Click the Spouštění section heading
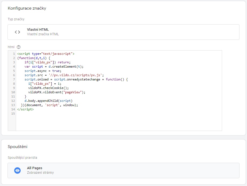Screen dimensions: 247x186 (x=17, y=146)
